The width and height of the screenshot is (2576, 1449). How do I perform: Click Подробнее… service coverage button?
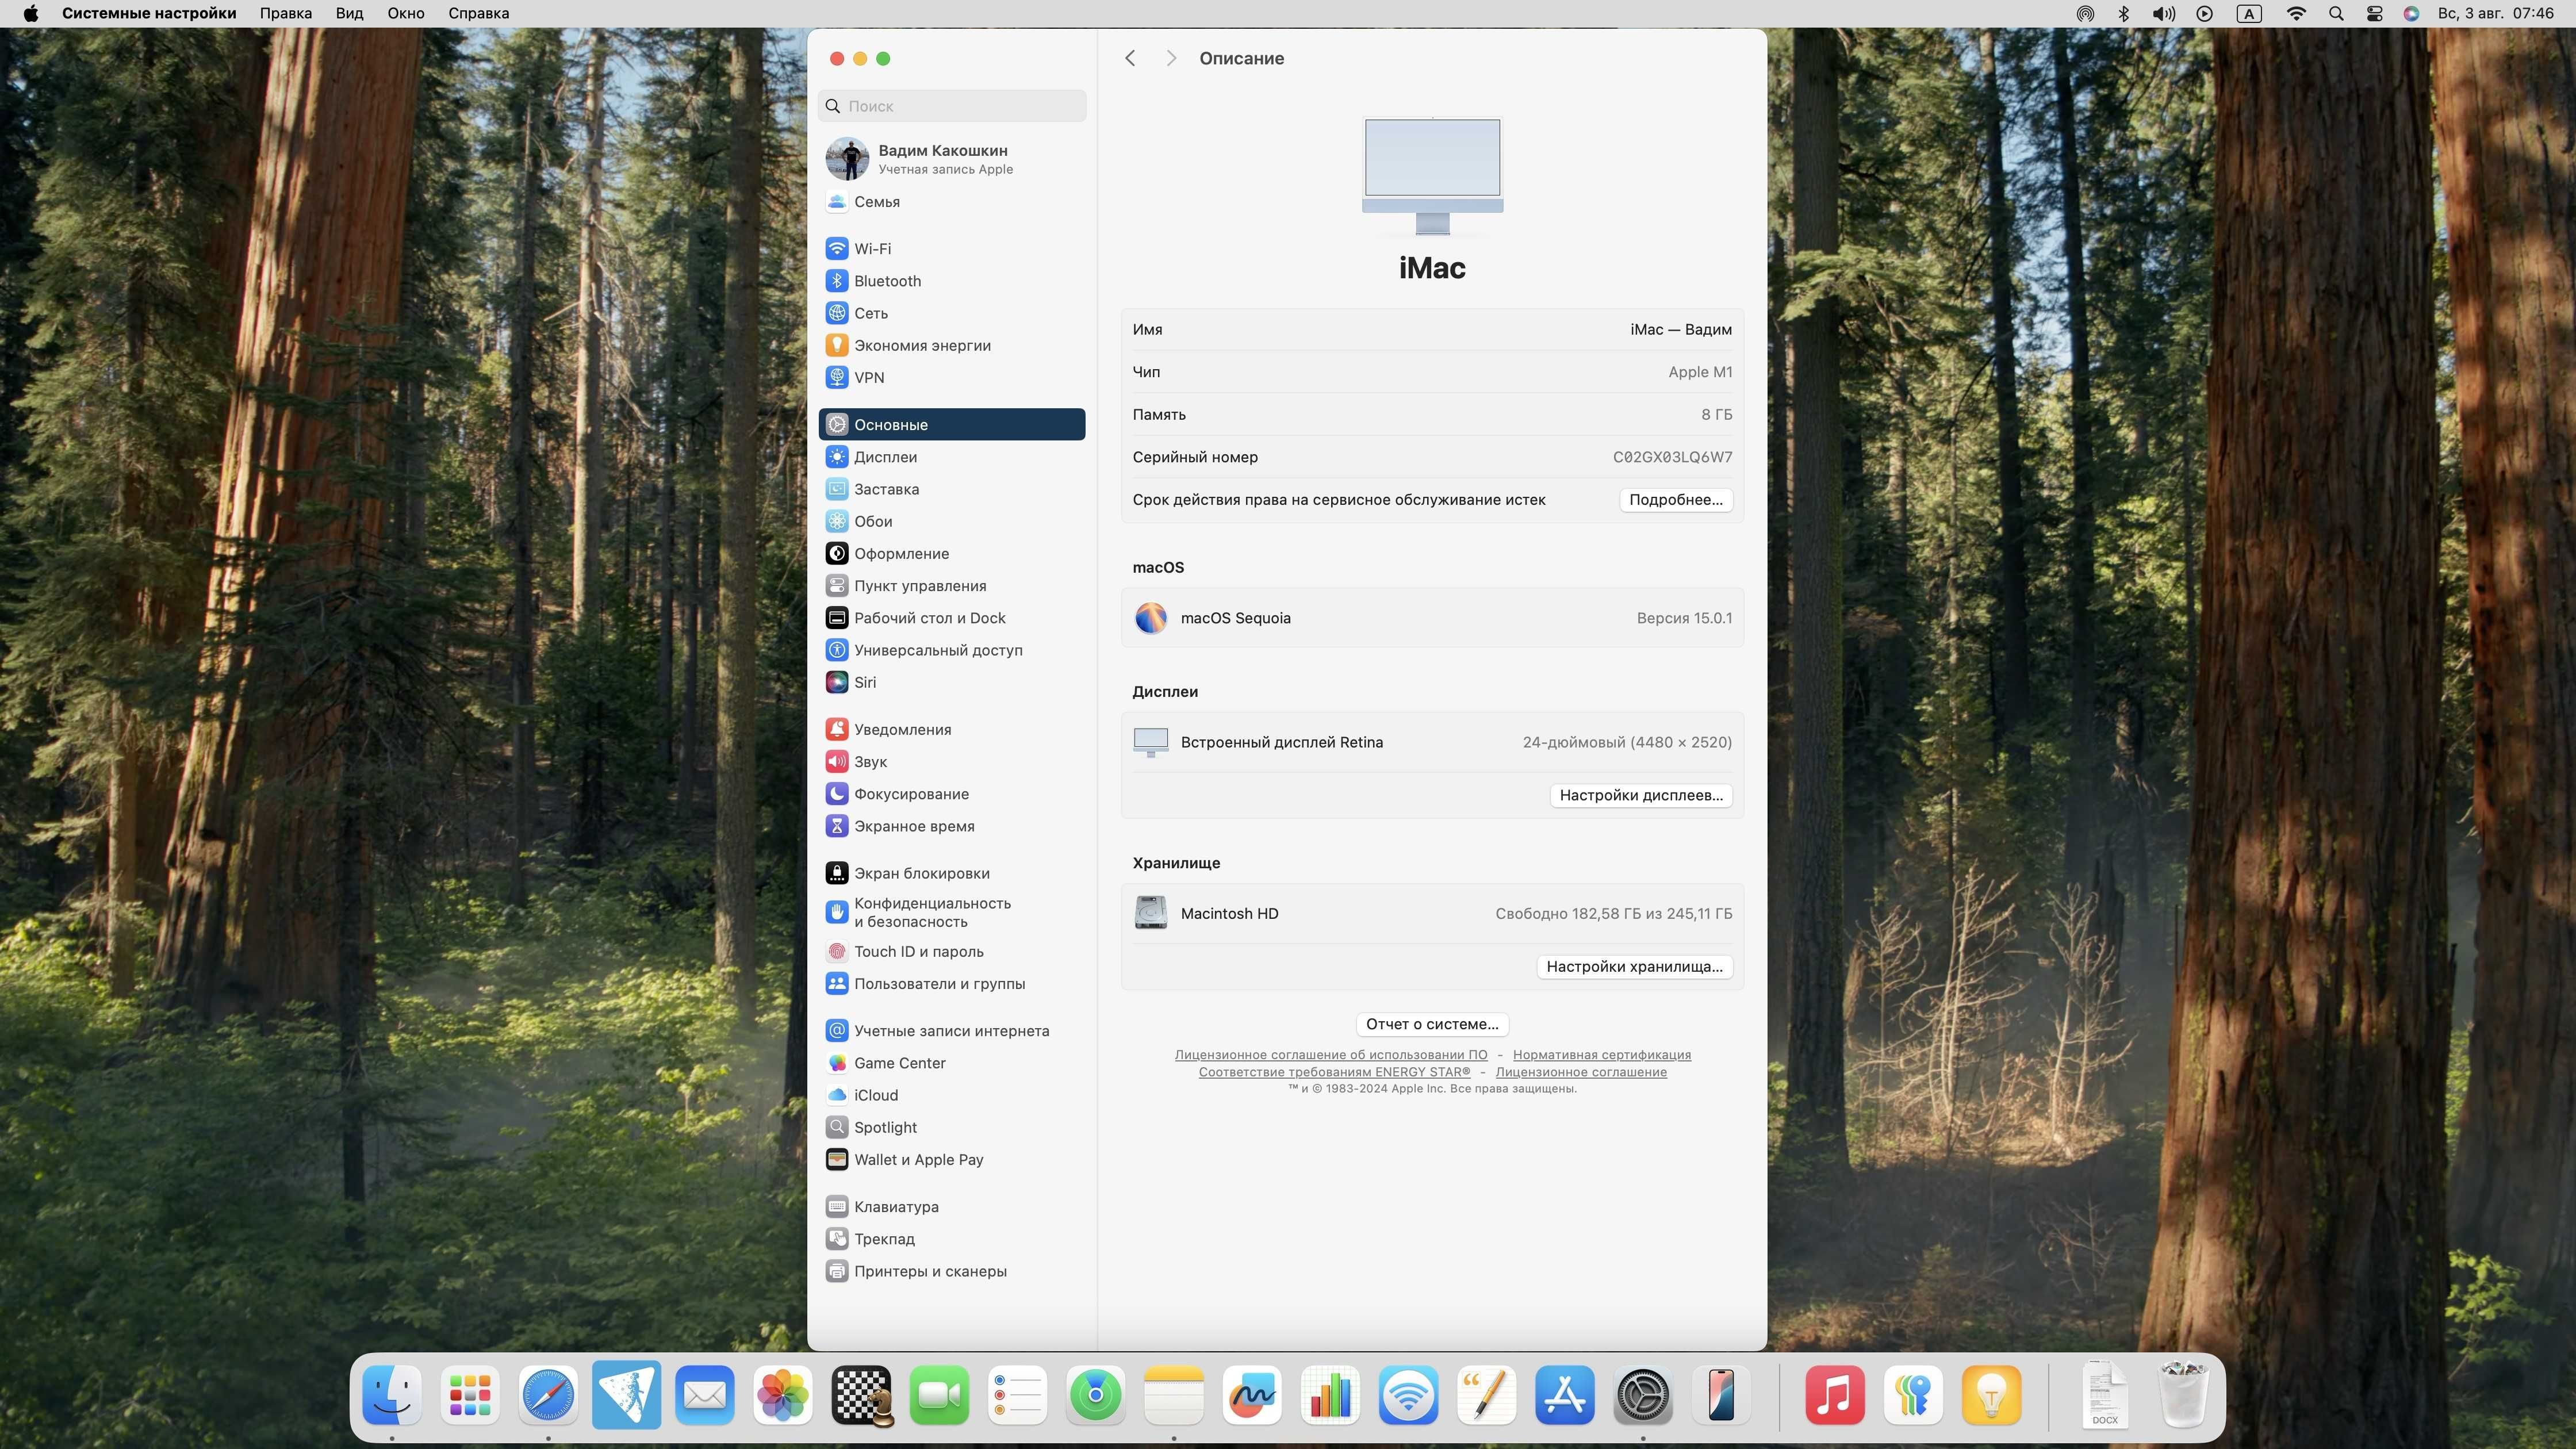click(1675, 499)
